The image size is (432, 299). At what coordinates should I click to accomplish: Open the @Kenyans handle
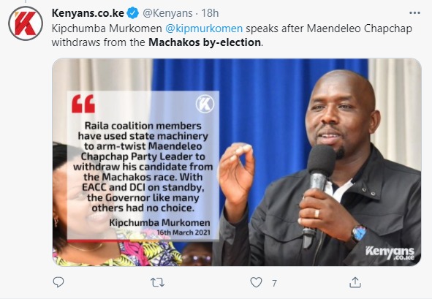coord(167,13)
